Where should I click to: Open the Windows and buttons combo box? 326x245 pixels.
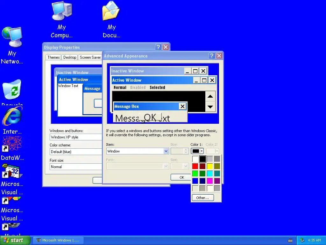coord(76,137)
